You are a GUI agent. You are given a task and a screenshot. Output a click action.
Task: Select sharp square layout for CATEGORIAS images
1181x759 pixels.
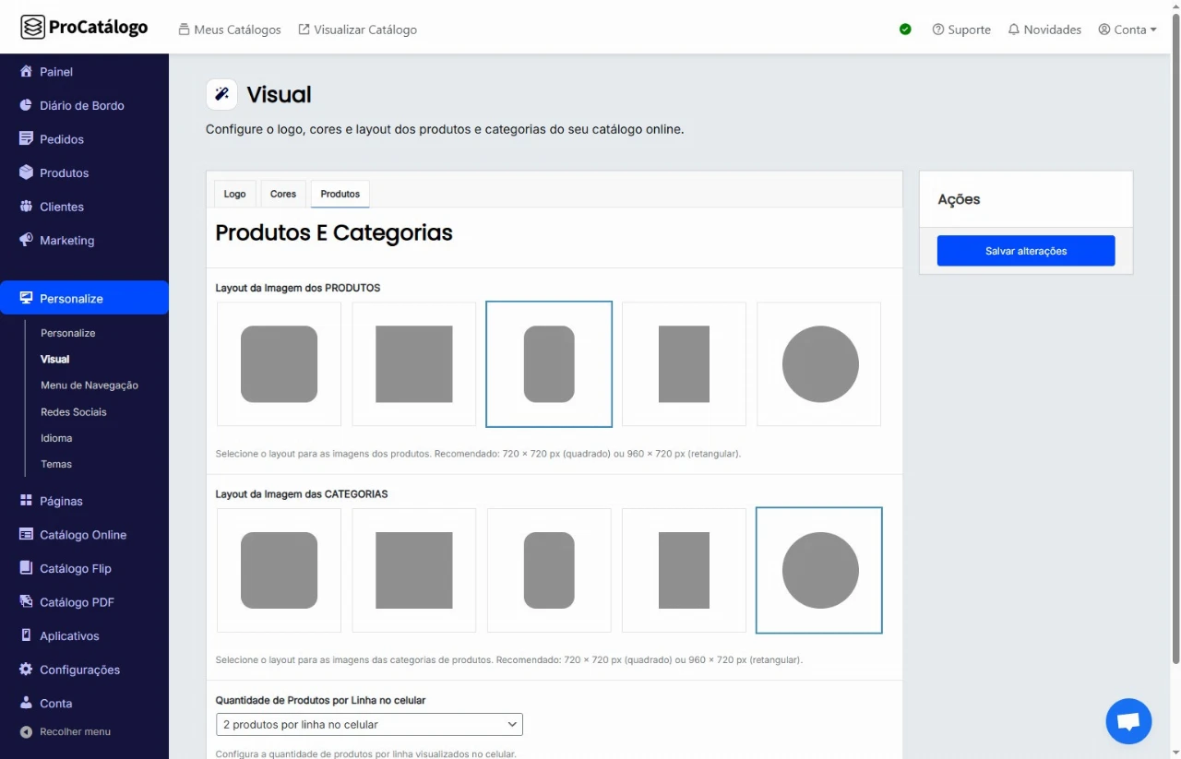point(414,570)
